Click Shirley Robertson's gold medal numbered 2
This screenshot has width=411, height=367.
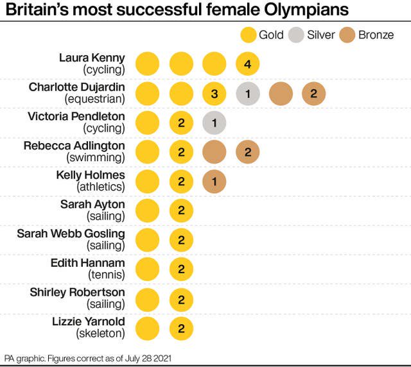tap(181, 299)
